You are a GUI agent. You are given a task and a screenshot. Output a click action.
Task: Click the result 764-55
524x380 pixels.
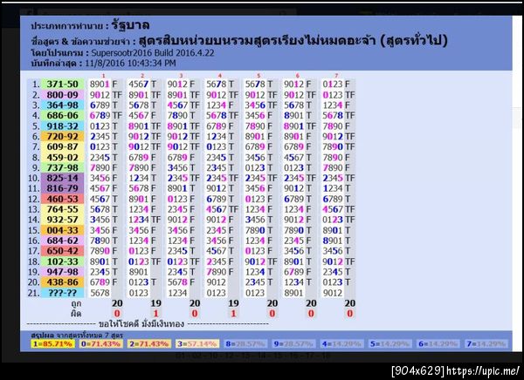[x=63, y=209]
